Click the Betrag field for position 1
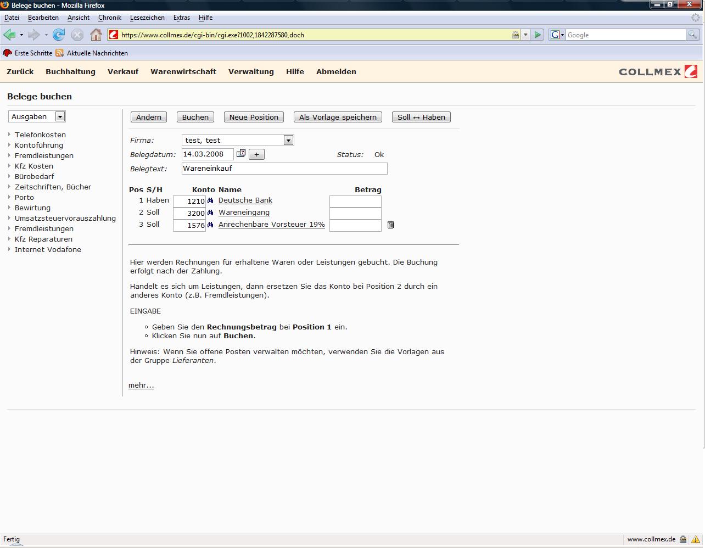The image size is (705, 548). 355,202
